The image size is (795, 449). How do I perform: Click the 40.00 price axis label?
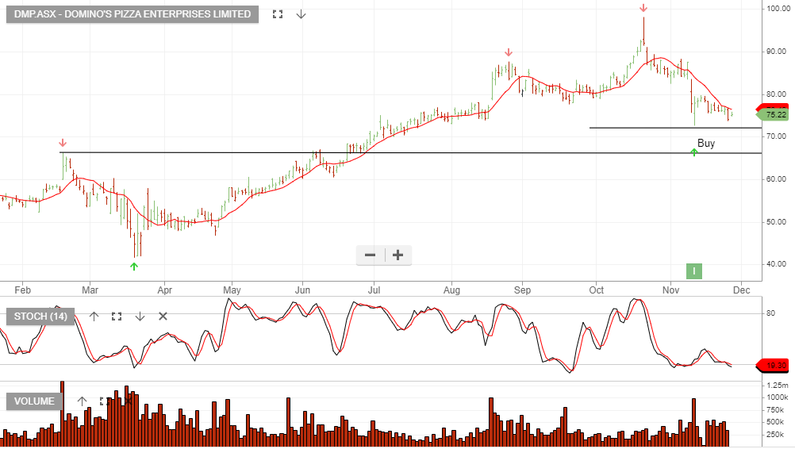776,263
